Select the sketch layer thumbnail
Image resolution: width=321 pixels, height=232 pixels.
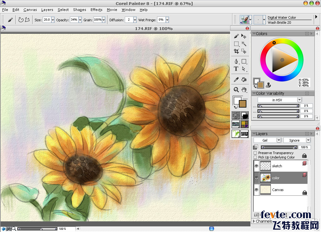(x=265, y=166)
